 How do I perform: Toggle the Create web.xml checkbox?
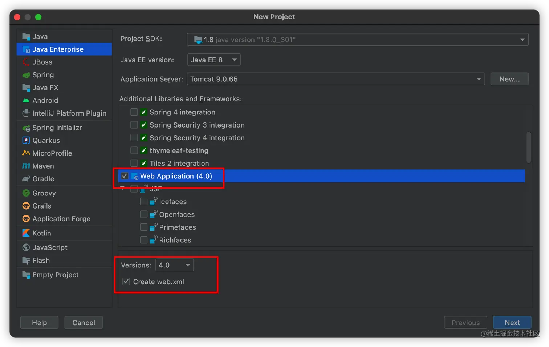point(126,281)
